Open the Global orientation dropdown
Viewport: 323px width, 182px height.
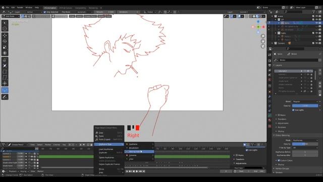[150, 12]
